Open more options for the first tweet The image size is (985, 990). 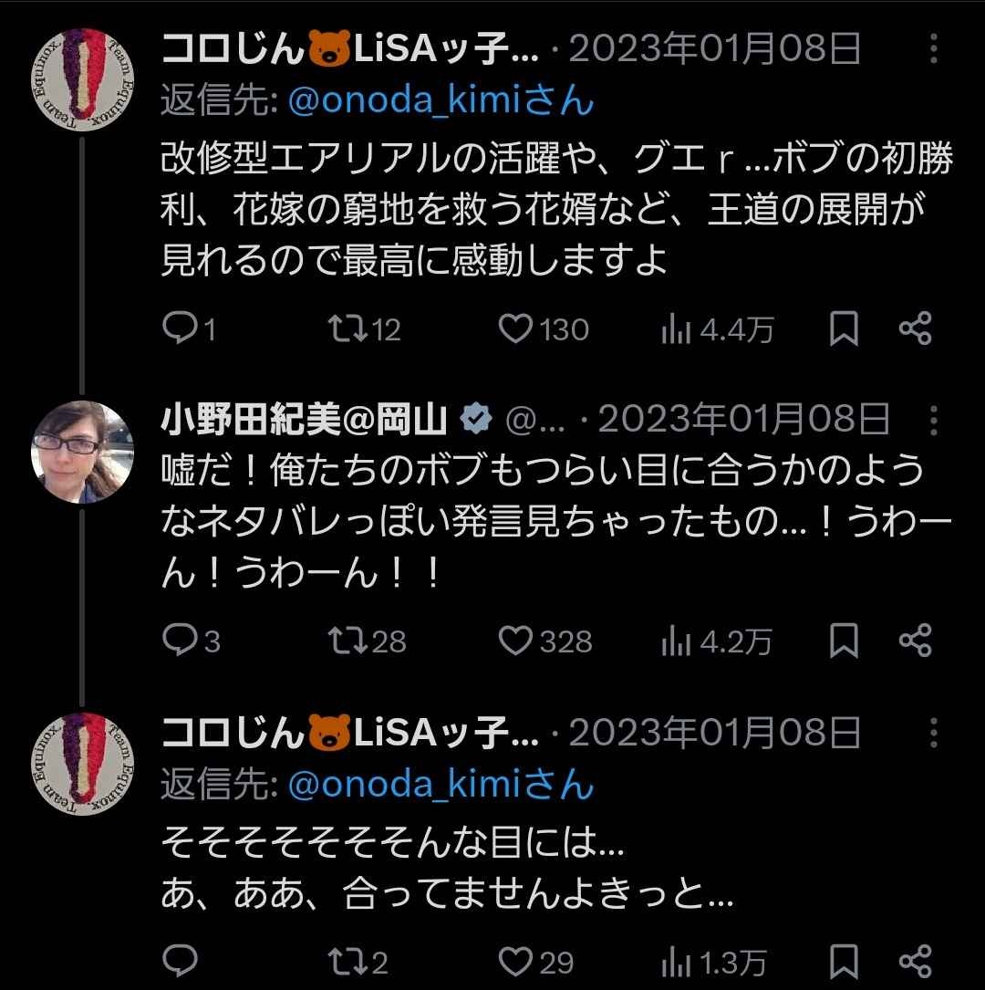tap(934, 50)
